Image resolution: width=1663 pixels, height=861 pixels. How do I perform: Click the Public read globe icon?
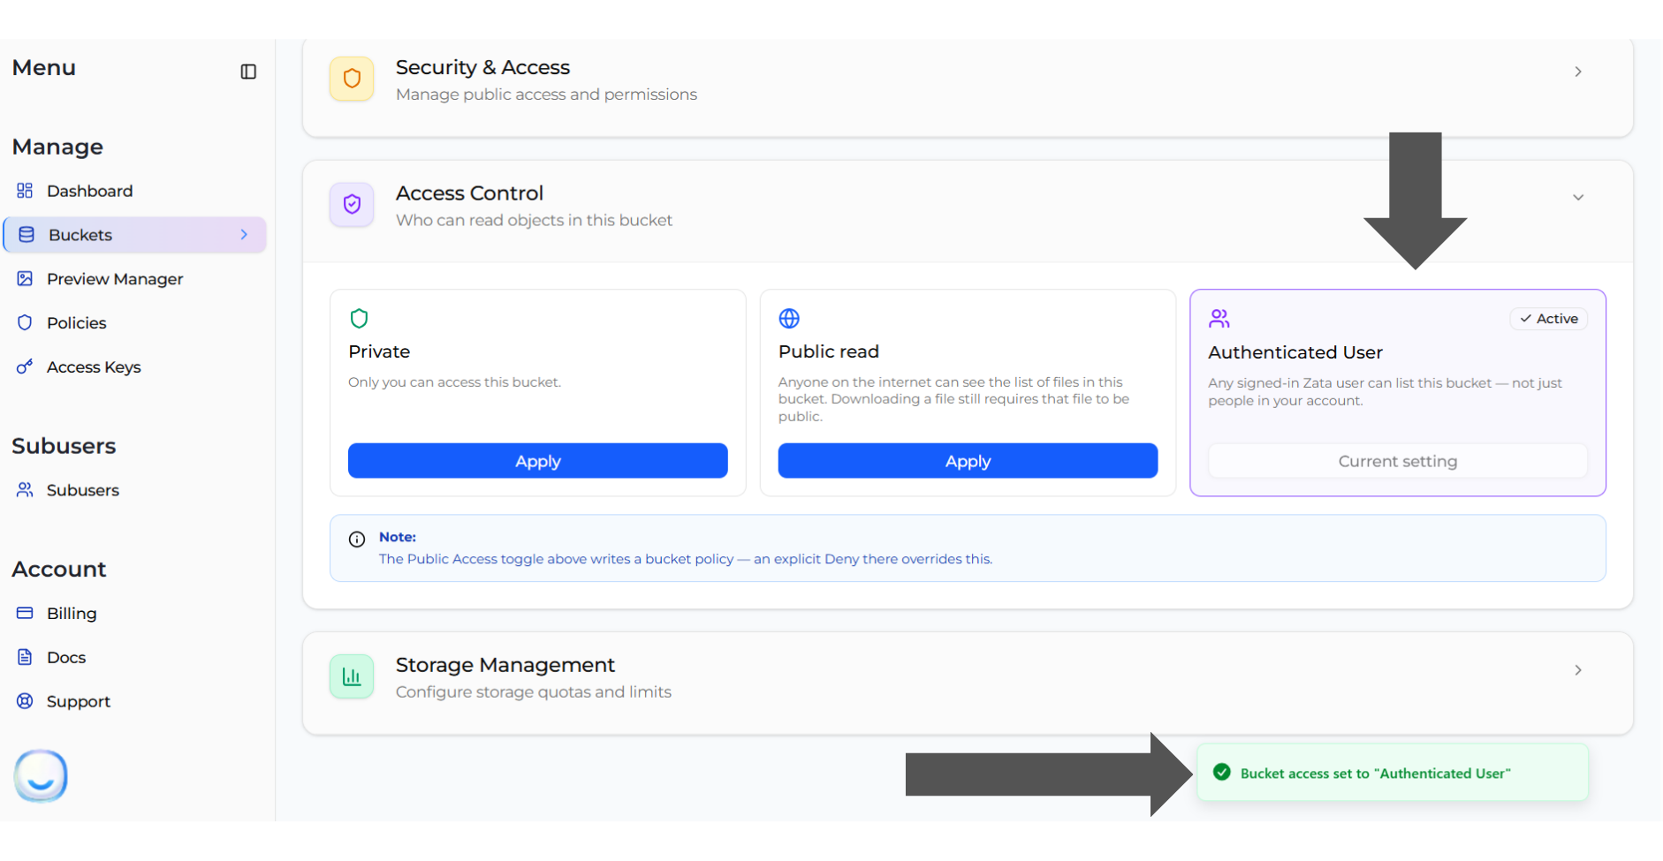[x=789, y=318]
